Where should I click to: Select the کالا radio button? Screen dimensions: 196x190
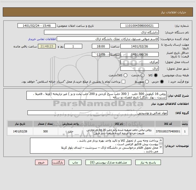[x=156, y=75]
